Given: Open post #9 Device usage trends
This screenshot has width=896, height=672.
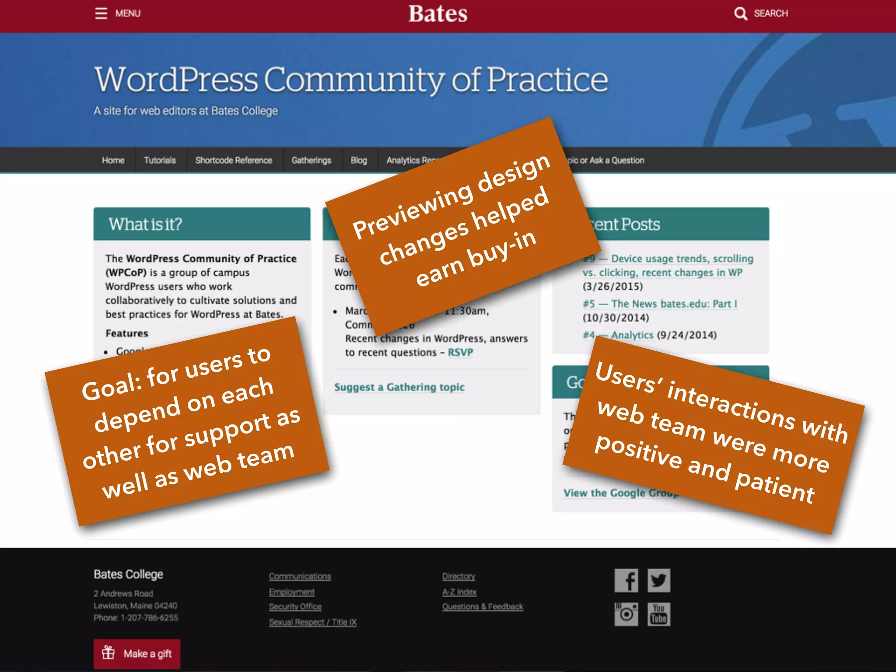Looking at the screenshot, I should click(x=668, y=266).
